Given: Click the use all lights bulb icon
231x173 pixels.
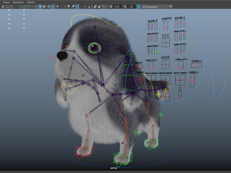Looking at the screenshot, I should [x=58, y=7].
